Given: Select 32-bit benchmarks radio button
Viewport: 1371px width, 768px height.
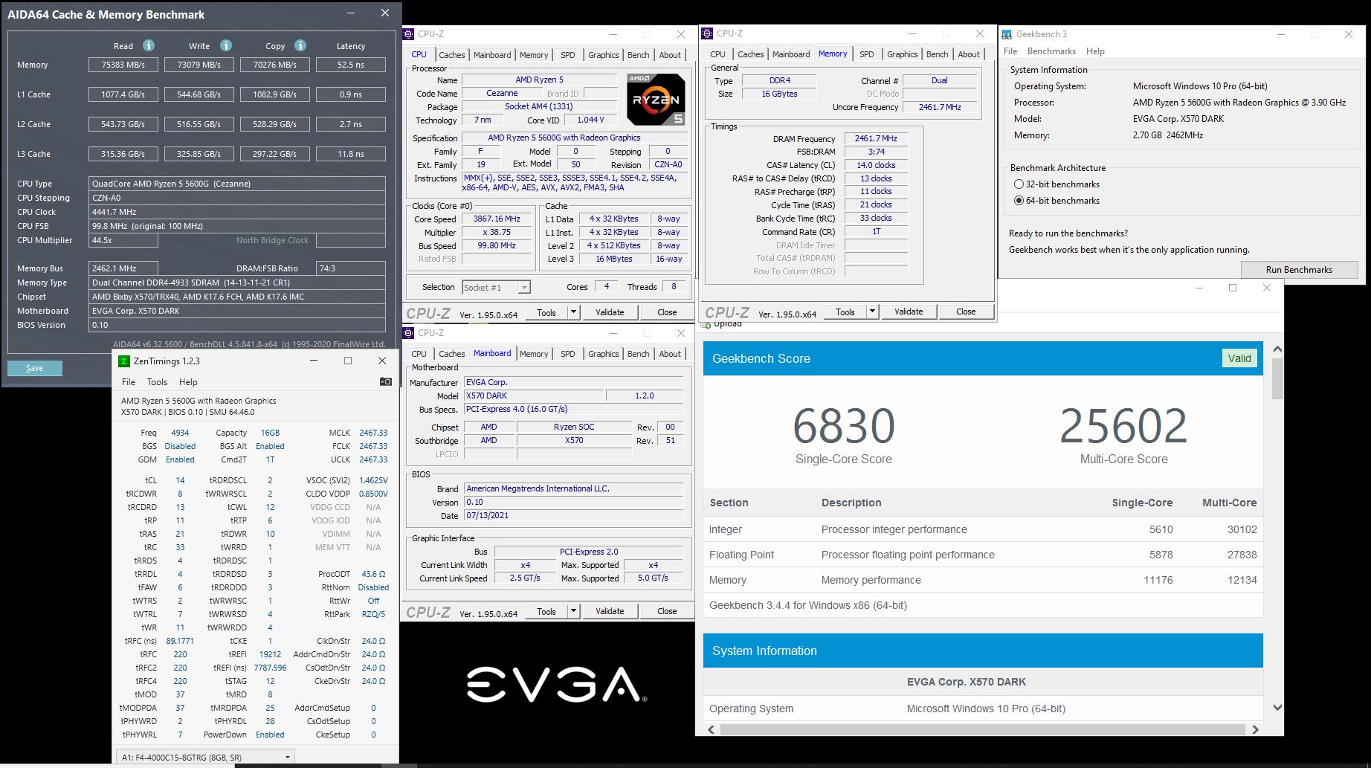Looking at the screenshot, I should coord(1019,184).
